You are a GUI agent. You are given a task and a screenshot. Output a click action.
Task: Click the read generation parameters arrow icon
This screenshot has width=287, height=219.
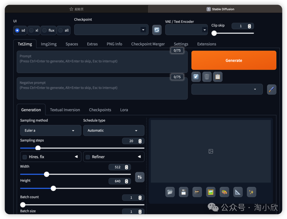[196, 77]
